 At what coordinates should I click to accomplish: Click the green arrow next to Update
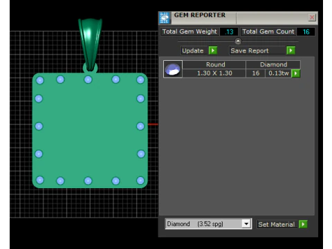coord(213,50)
